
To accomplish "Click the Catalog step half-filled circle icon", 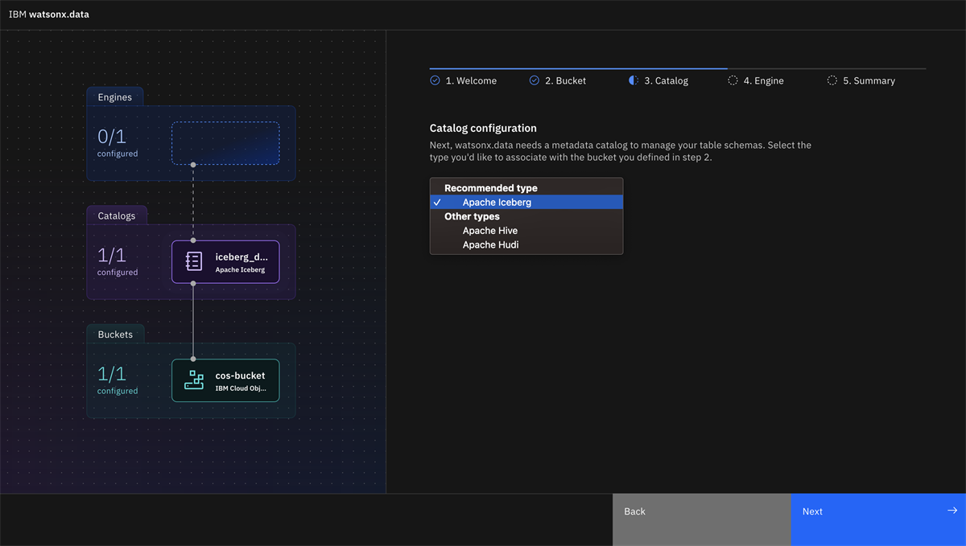I will (634, 80).
